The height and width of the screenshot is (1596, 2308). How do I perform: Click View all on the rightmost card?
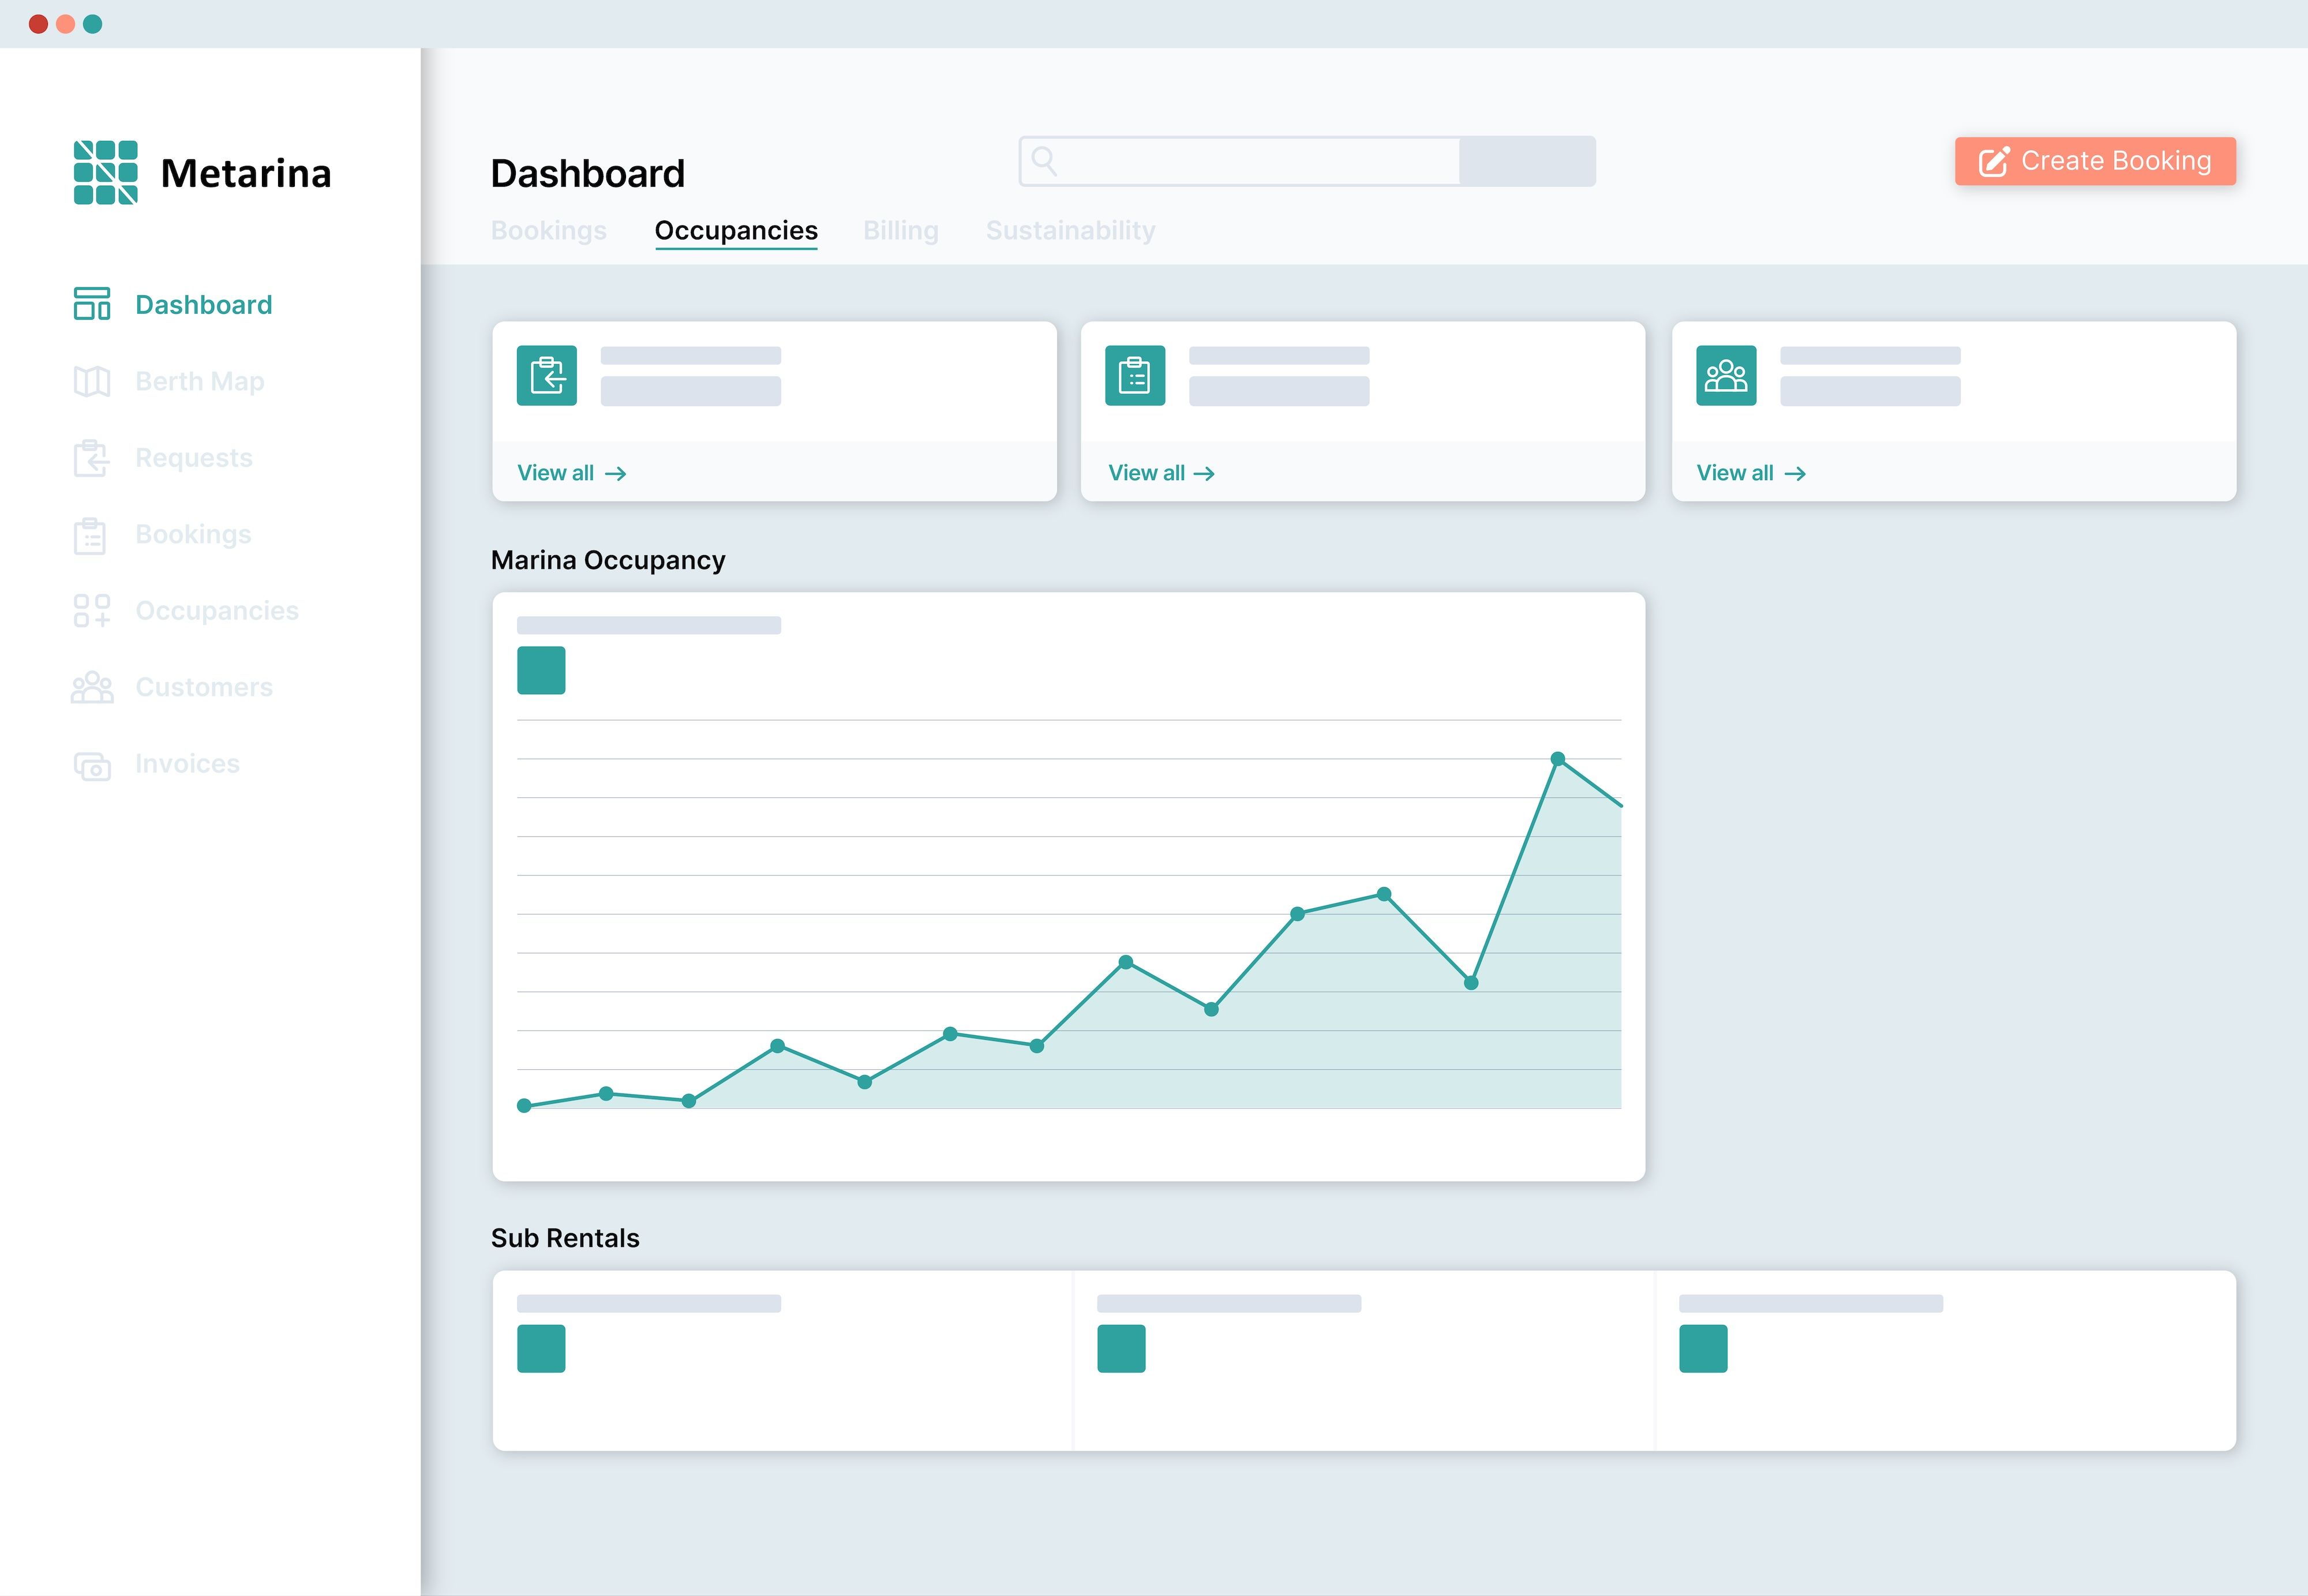click(x=1750, y=472)
